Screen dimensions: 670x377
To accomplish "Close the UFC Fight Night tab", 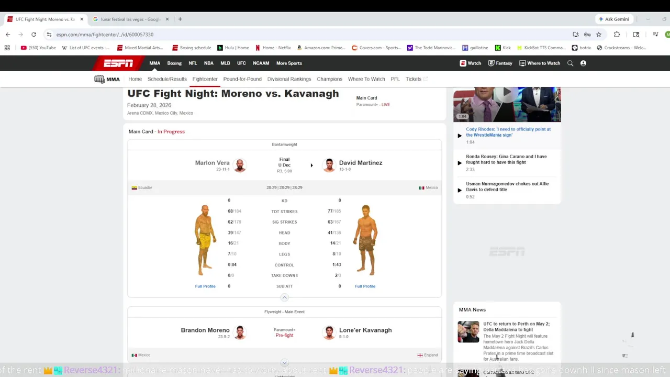I will [82, 19].
